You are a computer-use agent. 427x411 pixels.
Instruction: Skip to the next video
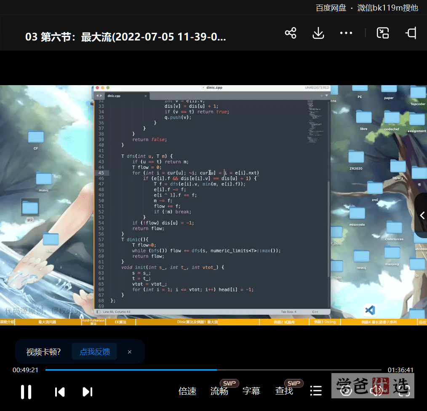point(88,392)
